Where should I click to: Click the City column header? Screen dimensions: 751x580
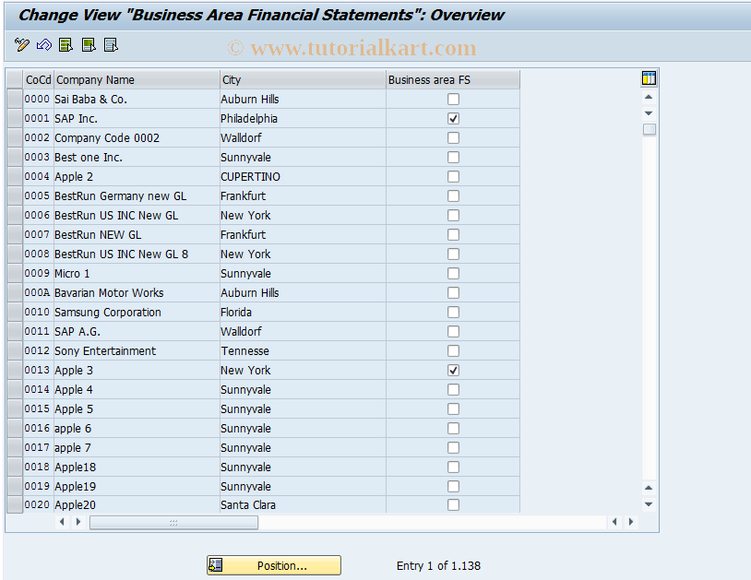[303, 80]
